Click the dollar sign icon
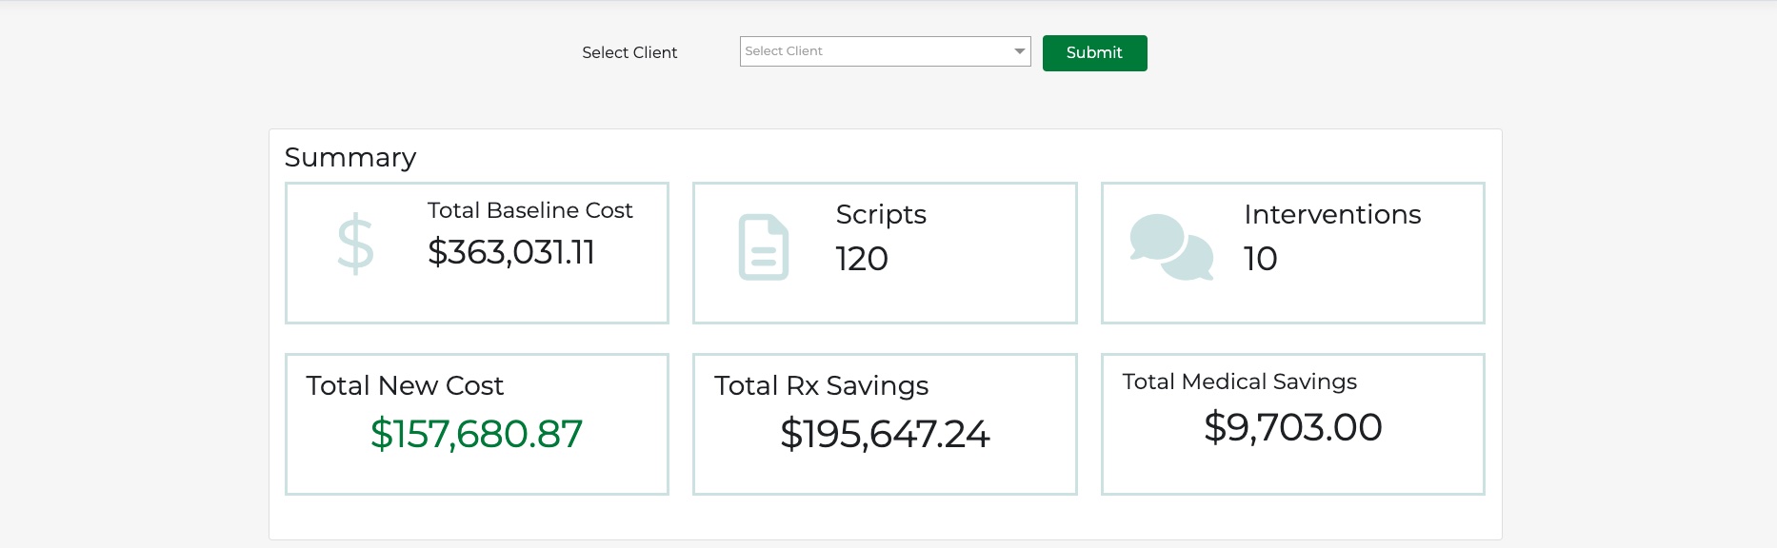 tap(355, 245)
